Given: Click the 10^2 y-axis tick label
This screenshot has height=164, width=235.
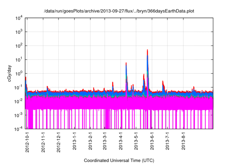Looking at the screenshot, I should pos(19,46).
